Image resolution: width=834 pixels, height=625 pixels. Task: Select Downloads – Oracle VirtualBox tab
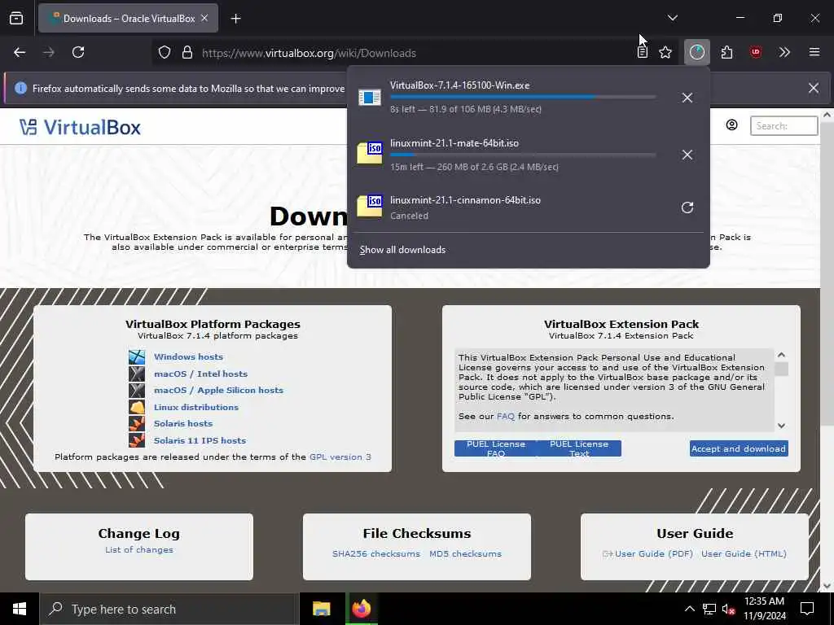point(128,18)
